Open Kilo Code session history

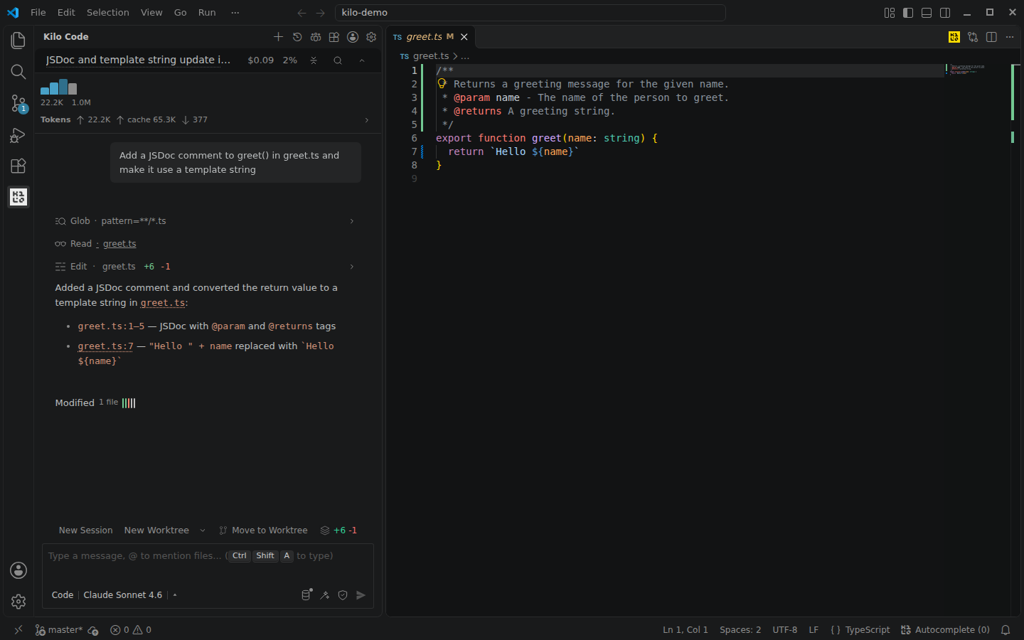[297, 37]
